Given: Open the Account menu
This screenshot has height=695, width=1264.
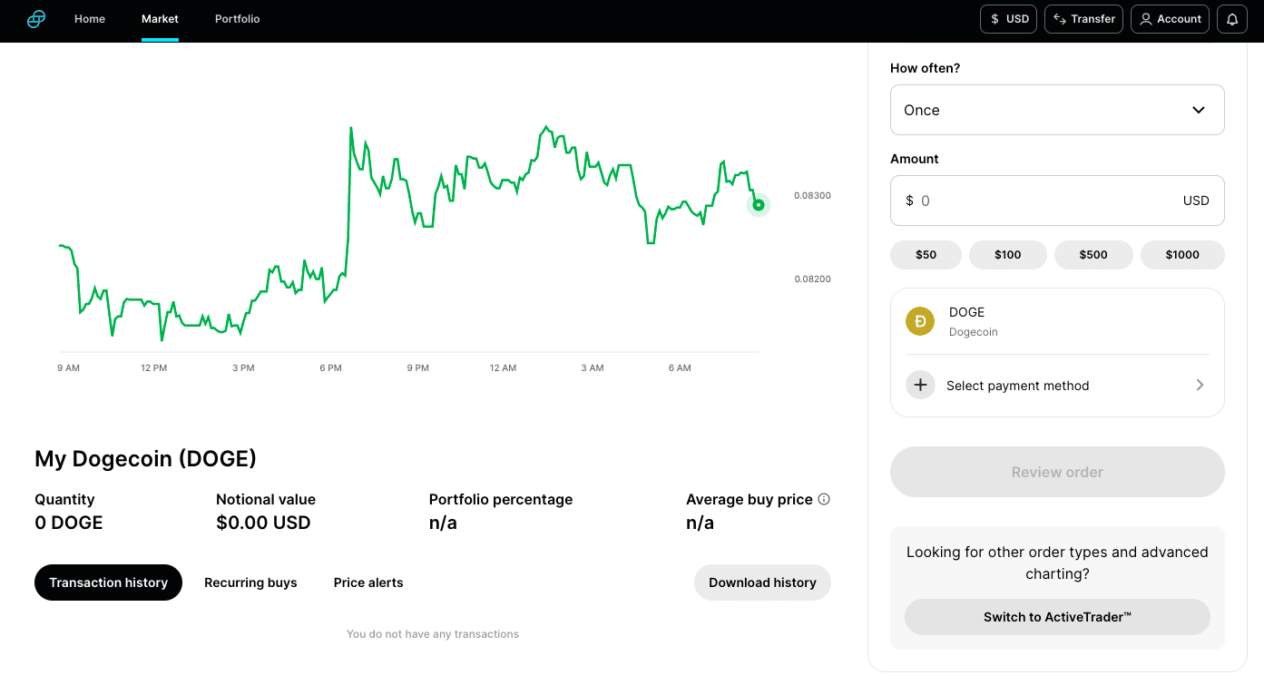Looking at the screenshot, I should click(1170, 19).
